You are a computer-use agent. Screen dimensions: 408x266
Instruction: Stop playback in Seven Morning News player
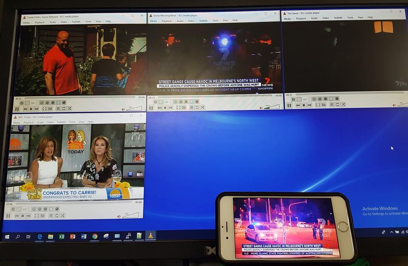[x=165, y=108]
